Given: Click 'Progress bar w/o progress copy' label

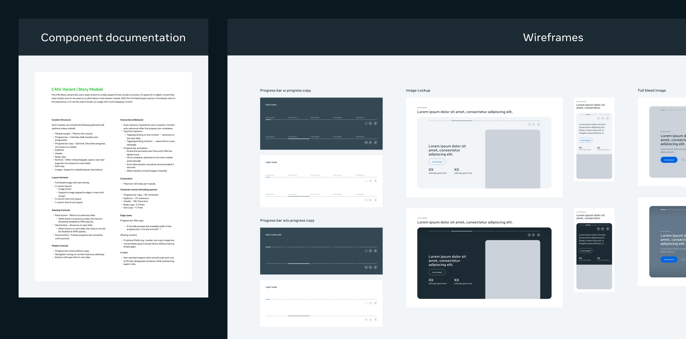Looking at the screenshot, I should pyautogui.click(x=287, y=221).
